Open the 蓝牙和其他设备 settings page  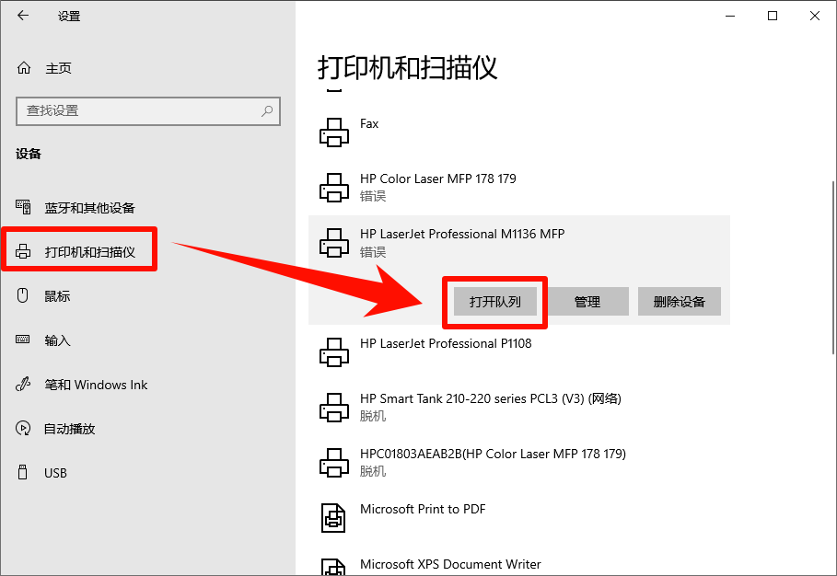click(89, 207)
